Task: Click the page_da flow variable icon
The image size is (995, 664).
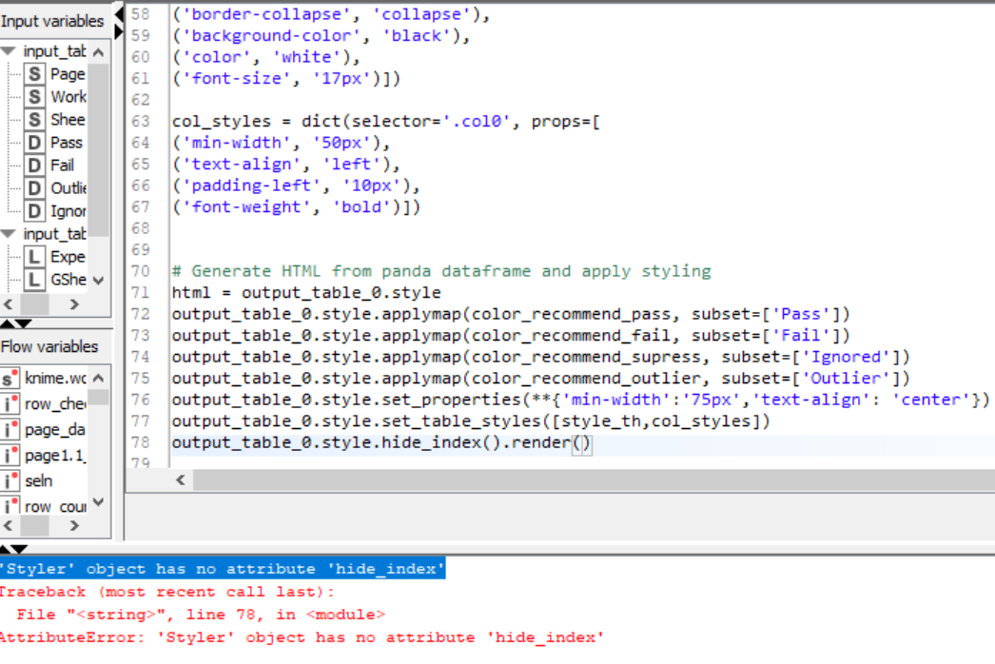Action: click(x=10, y=430)
